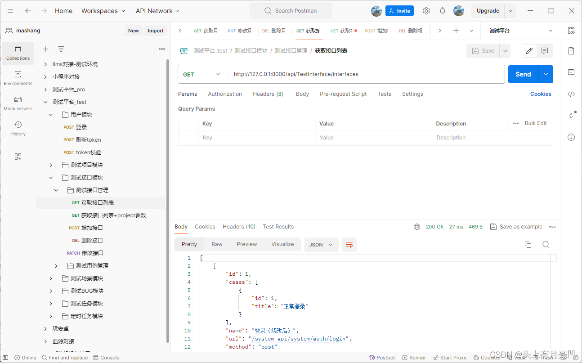
Task: Open the Test Results tab
Action: click(278, 227)
